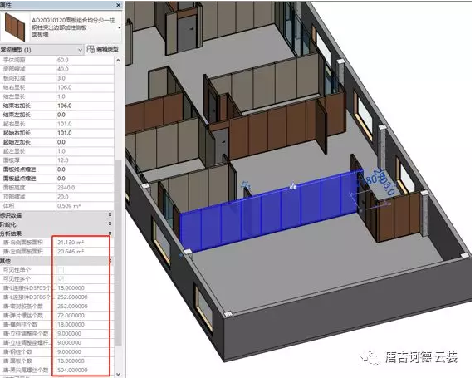Click the edit type icon beside 编辑类型
The height and width of the screenshot is (383, 475).
coord(91,49)
